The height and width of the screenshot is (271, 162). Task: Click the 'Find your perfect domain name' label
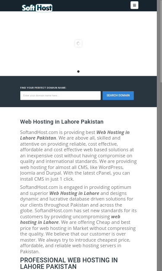click(x=43, y=88)
